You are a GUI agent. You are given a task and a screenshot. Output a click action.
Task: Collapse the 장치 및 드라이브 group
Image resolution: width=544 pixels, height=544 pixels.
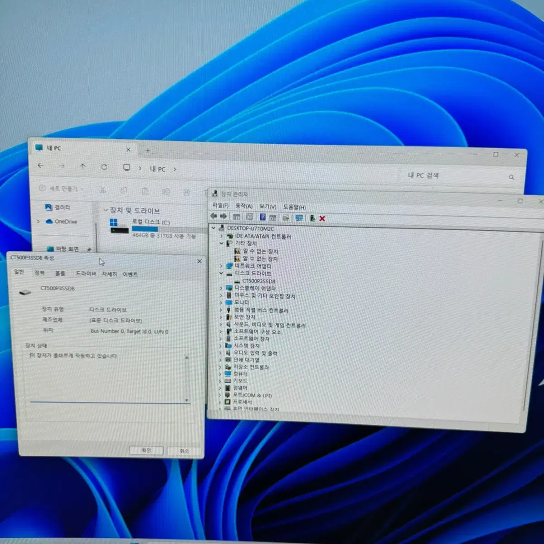pos(106,210)
